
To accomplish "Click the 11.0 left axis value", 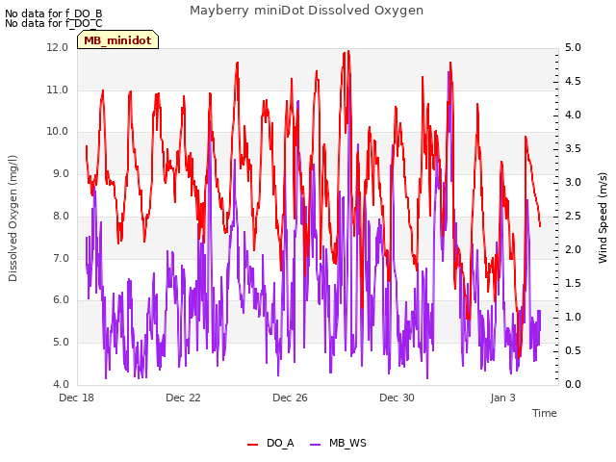I will tap(58, 90).
